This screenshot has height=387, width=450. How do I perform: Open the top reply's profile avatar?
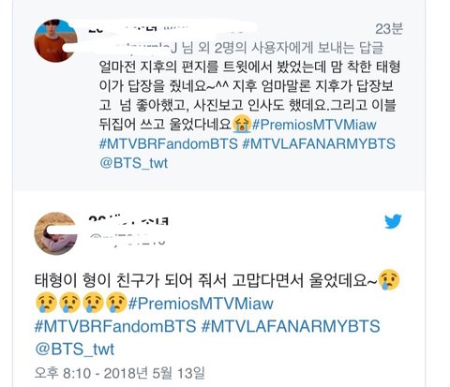coord(55,40)
